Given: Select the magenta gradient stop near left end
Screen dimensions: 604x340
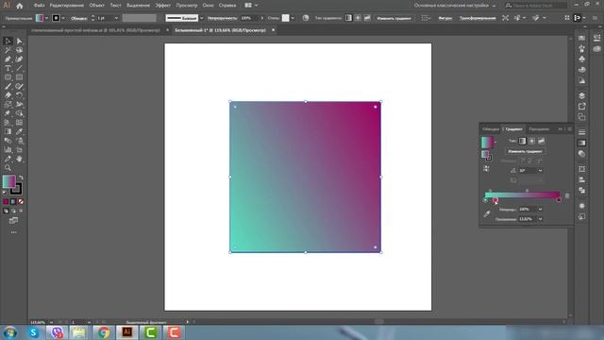Looking at the screenshot, I should tap(495, 200).
